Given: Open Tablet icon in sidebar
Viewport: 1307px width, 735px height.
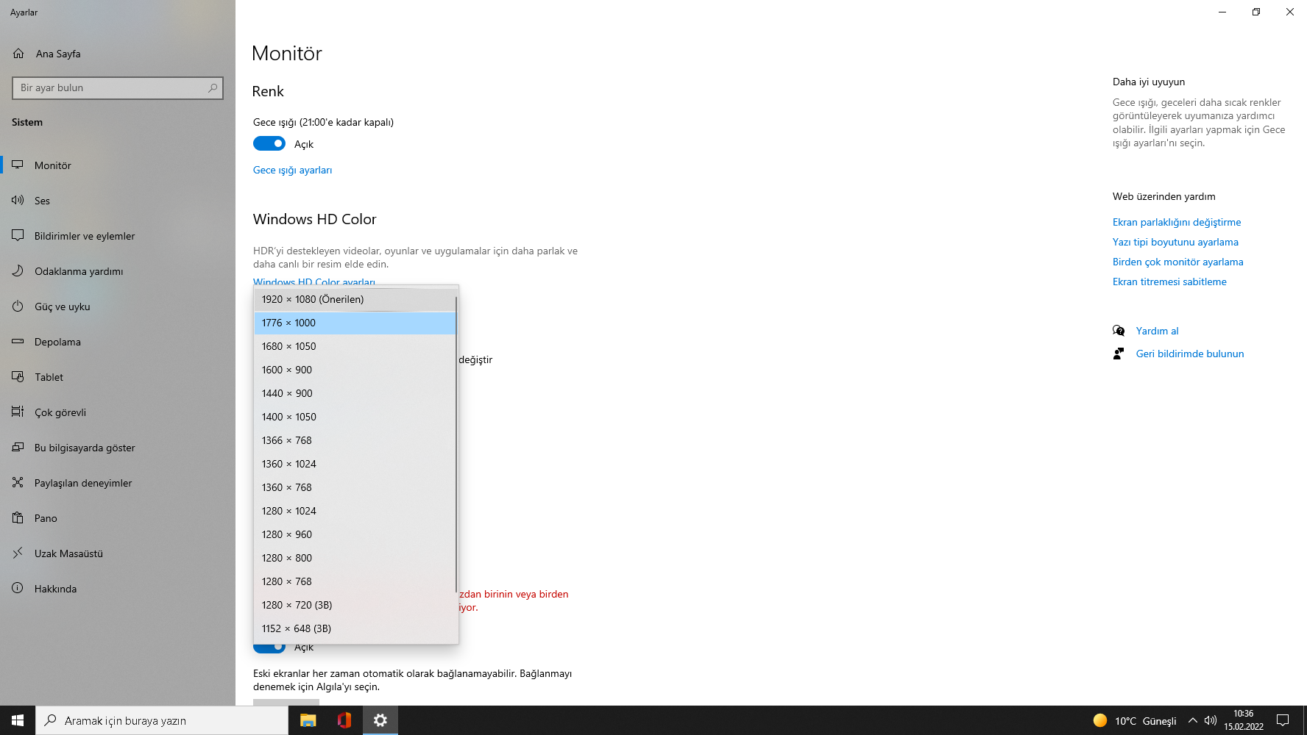Looking at the screenshot, I should 18,377.
